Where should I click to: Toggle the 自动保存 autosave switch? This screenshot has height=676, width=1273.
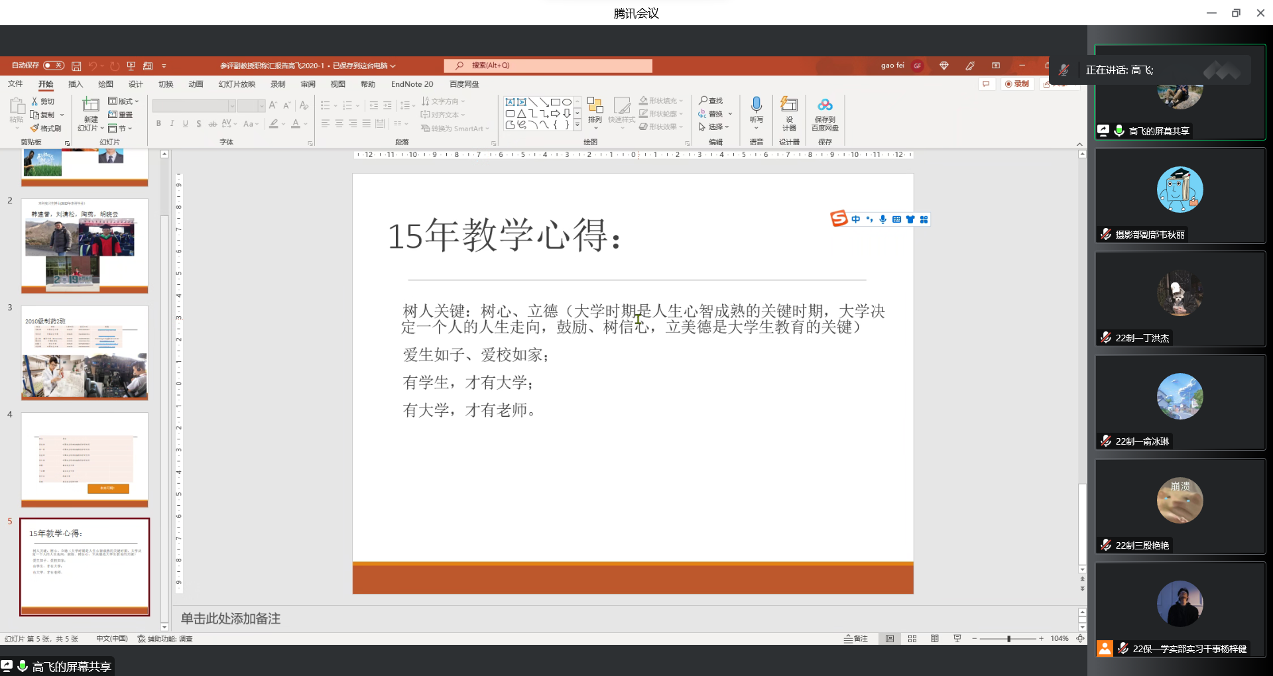coord(53,66)
